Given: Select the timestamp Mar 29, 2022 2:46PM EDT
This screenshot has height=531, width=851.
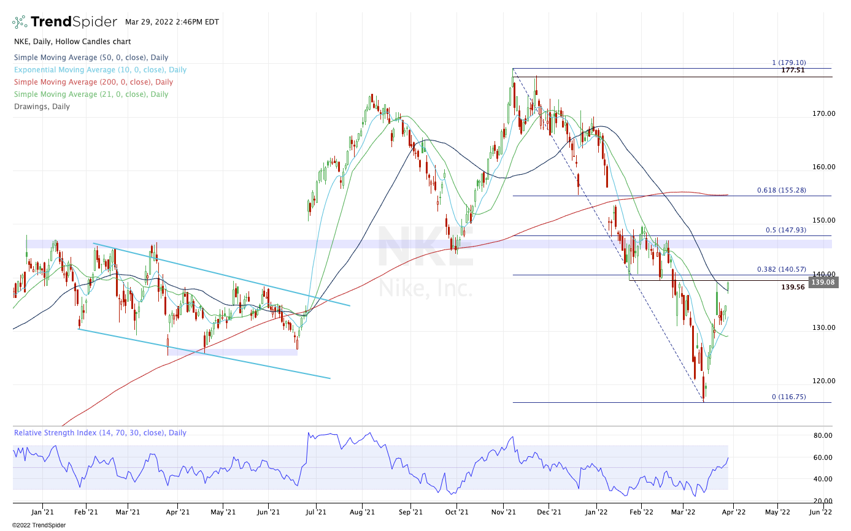Looking at the screenshot, I should [x=172, y=22].
